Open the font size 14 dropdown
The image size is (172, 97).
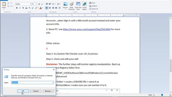tap(36, 4)
